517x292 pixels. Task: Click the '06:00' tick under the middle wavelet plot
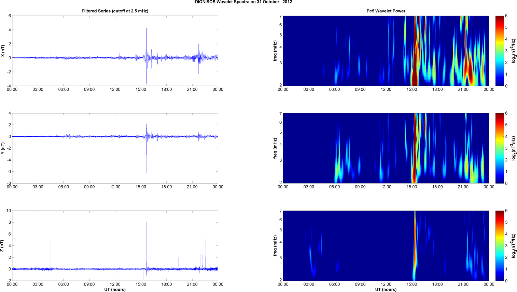click(335, 187)
